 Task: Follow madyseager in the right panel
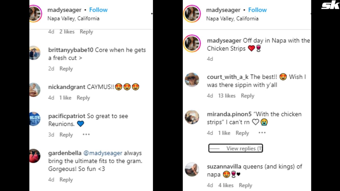pos(257,10)
